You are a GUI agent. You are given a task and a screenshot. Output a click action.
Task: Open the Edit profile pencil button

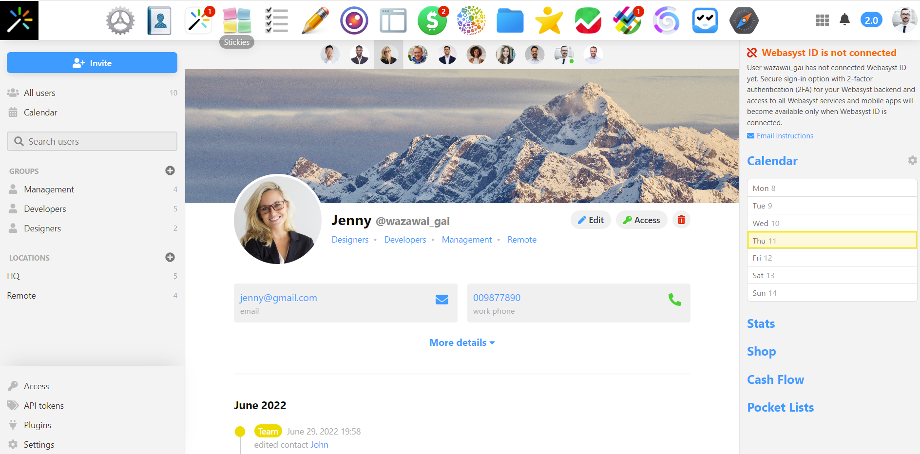tap(591, 220)
